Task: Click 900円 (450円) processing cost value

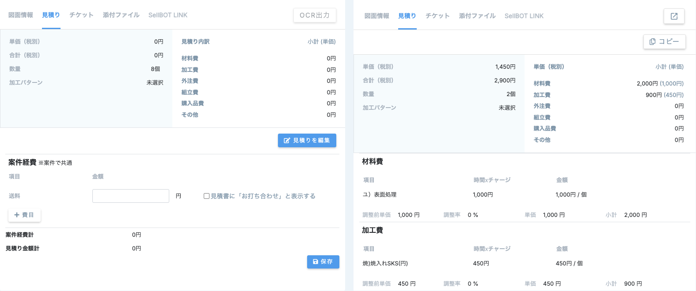Action: (x=665, y=95)
